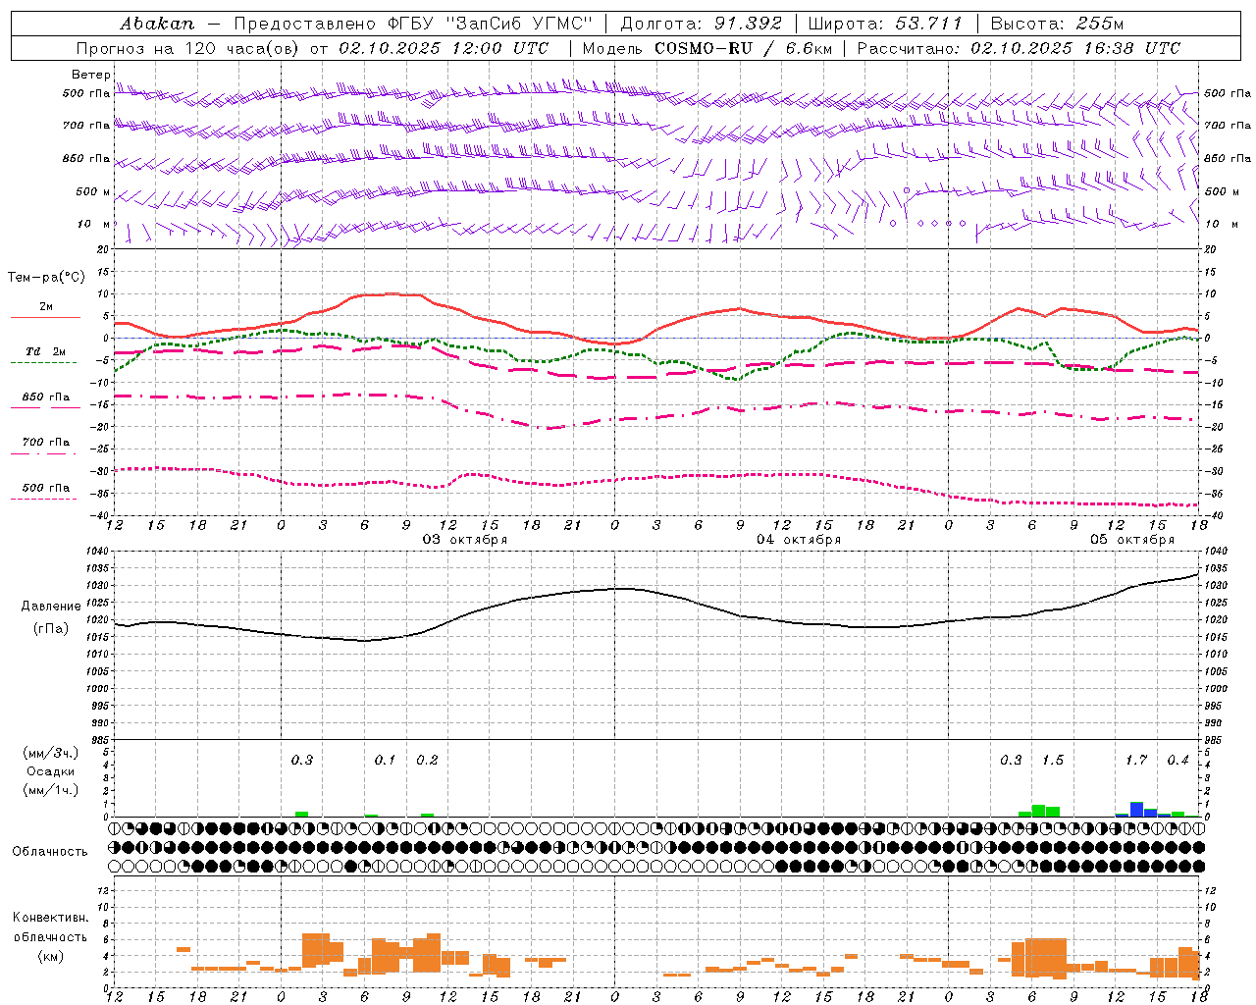Click the "04 октября" date label
The image size is (1256, 1005).
[x=799, y=540]
